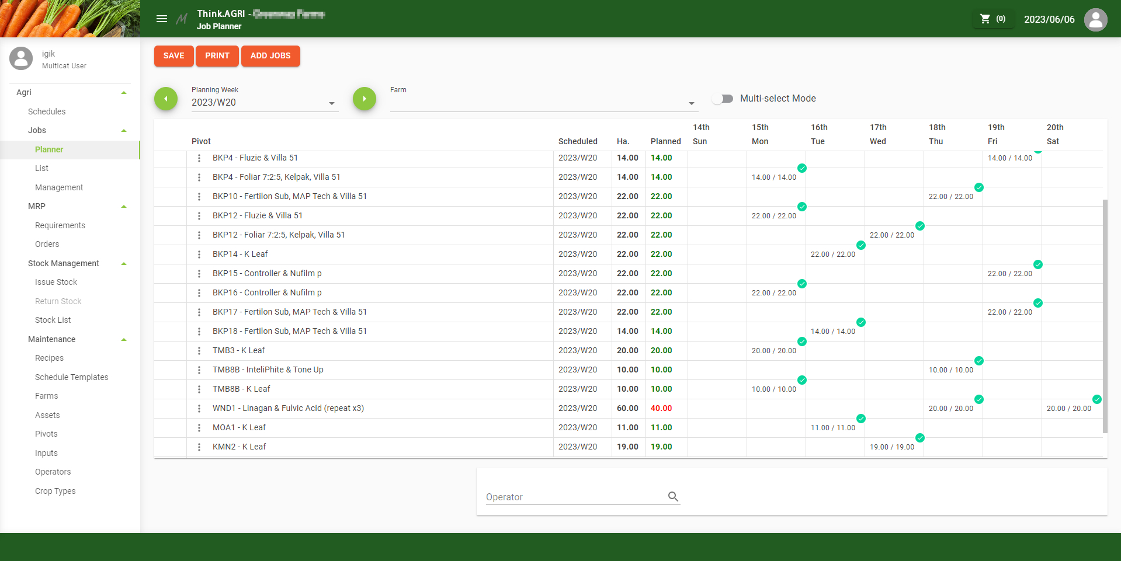Open row options for BKP14 - K Leaf
The height and width of the screenshot is (561, 1121).
click(x=199, y=255)
